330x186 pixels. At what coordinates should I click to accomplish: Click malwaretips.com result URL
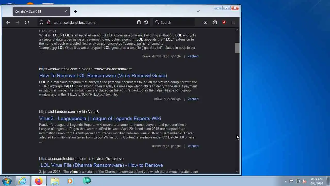85,69
